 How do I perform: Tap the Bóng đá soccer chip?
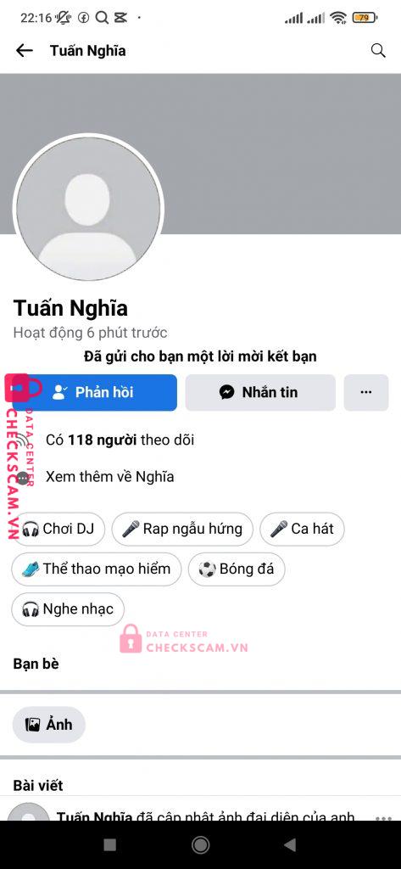point(237,569)
